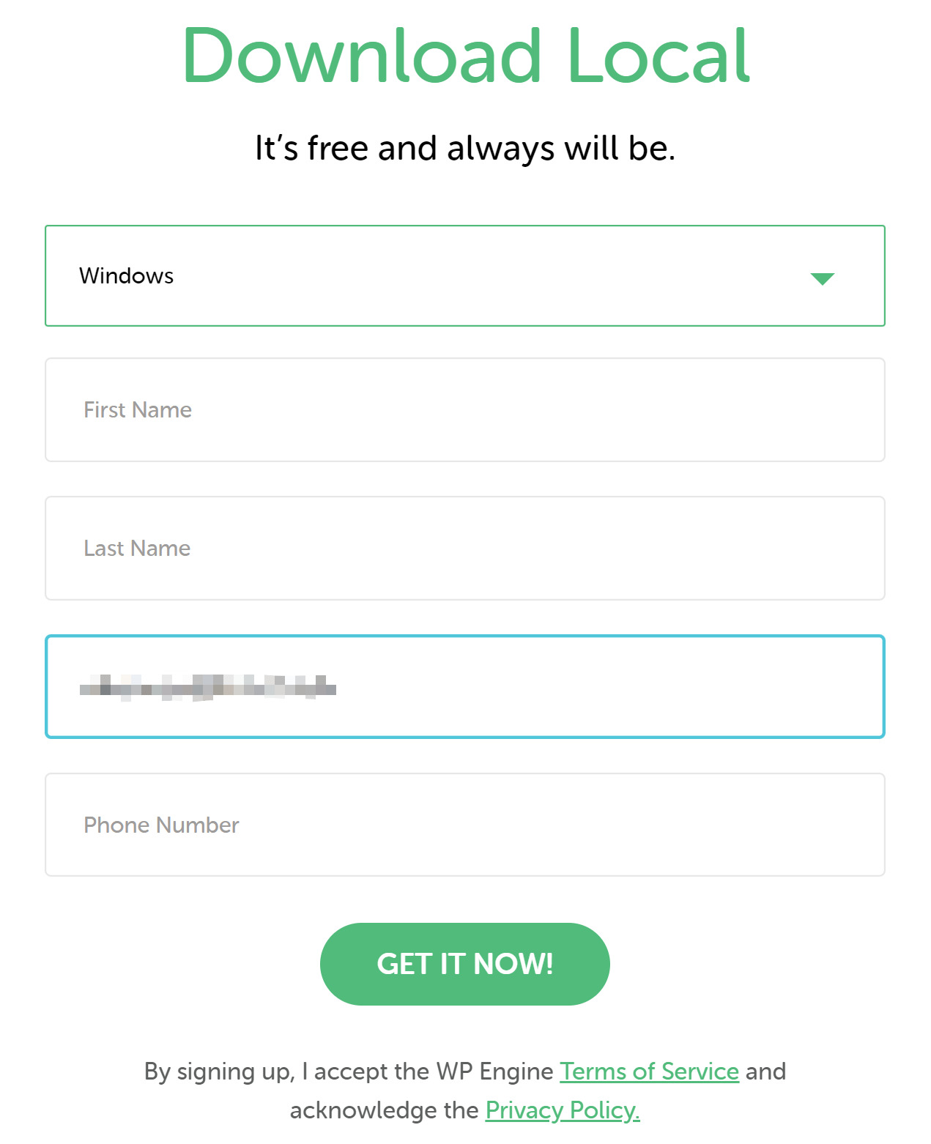Open the Privacy Policy link
This screenshot has height=1144, width=931.
tap(562, 1110)
